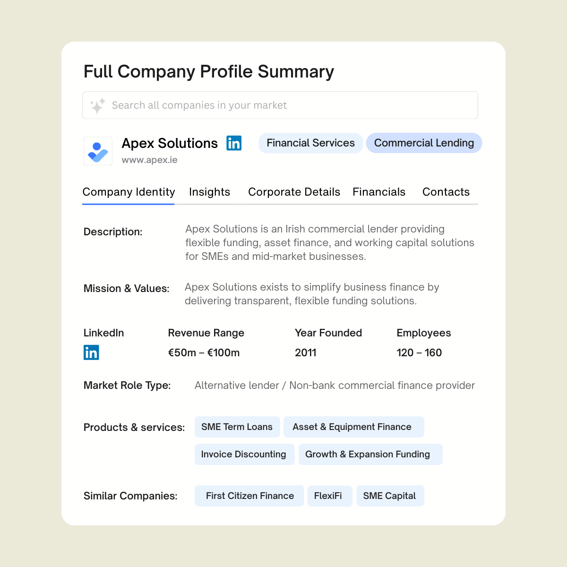
Task: Switch to the Company Identity tab
Action: (x=129, y=192)
